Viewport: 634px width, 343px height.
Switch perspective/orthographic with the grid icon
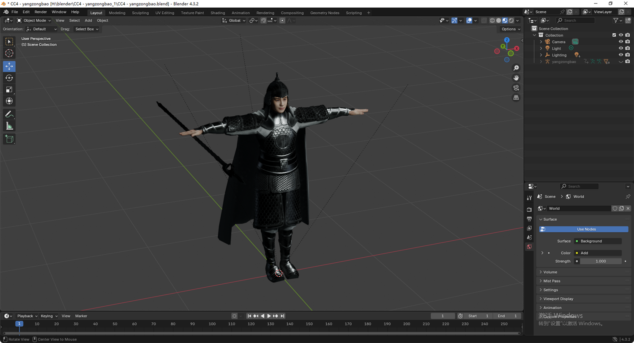tap(516, 98)
